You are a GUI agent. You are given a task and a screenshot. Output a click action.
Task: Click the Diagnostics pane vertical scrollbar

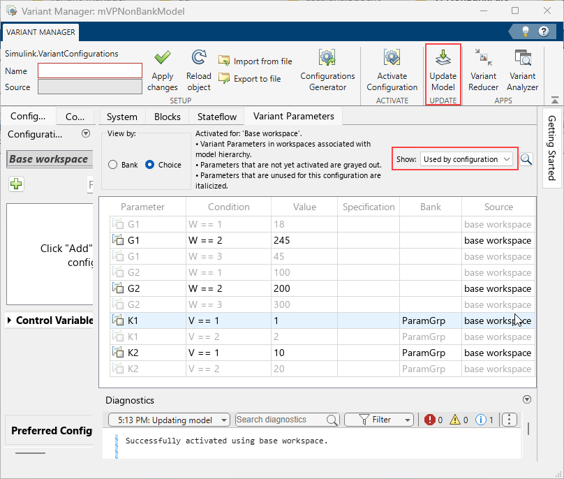pos(528,429)
